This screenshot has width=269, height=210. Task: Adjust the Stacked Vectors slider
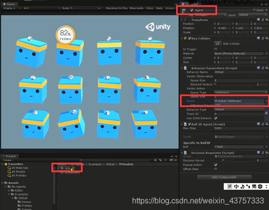tap(235, 84)
